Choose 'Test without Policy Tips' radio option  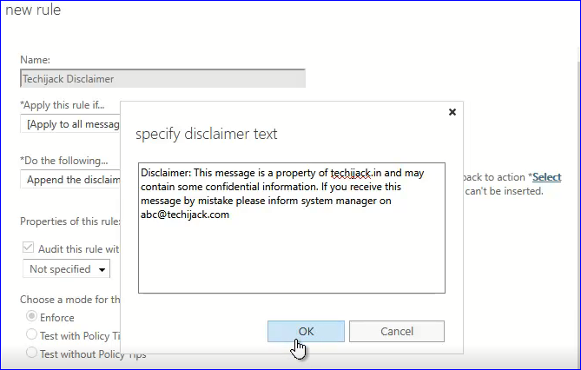click(x=32, y=353)
